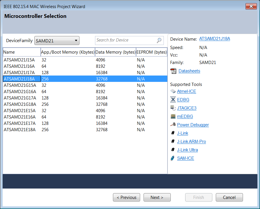Open the SAM-ICE link

coord(185,158)
